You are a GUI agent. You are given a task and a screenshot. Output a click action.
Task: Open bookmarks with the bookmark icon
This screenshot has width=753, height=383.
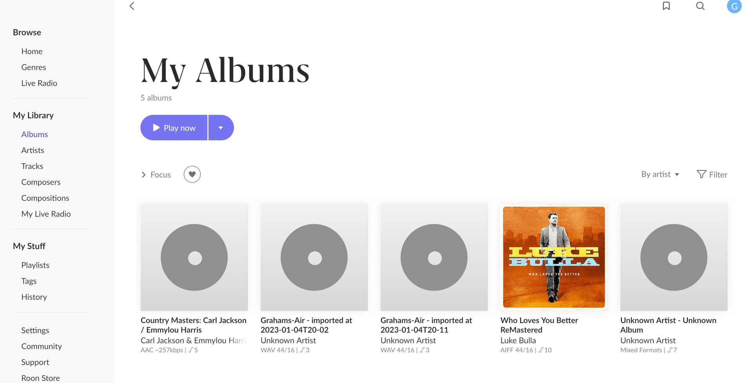(666, 6)
